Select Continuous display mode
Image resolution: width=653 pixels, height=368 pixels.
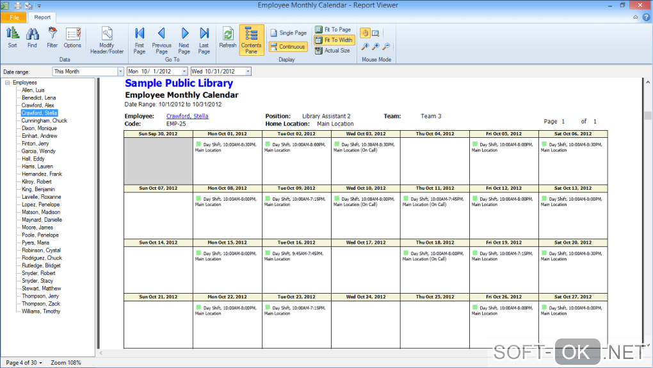[x=288, y=47]
